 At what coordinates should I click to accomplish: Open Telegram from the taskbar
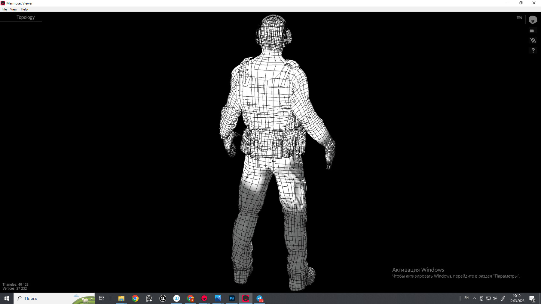pyautogui.click(x=259, y=298)
